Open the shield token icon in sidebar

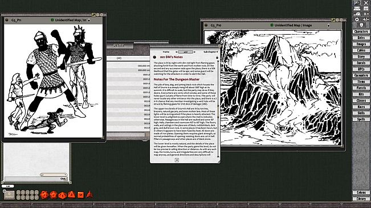point(361,25)
